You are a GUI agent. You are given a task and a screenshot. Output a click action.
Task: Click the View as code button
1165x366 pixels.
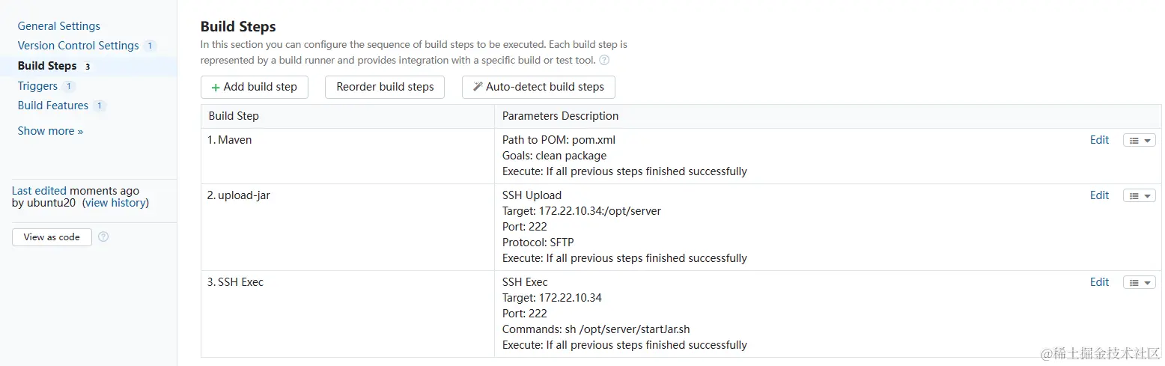(x=52, y=237)
